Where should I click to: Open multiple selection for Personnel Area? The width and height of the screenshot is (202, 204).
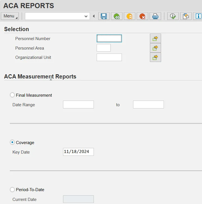(x=155, y=48)
